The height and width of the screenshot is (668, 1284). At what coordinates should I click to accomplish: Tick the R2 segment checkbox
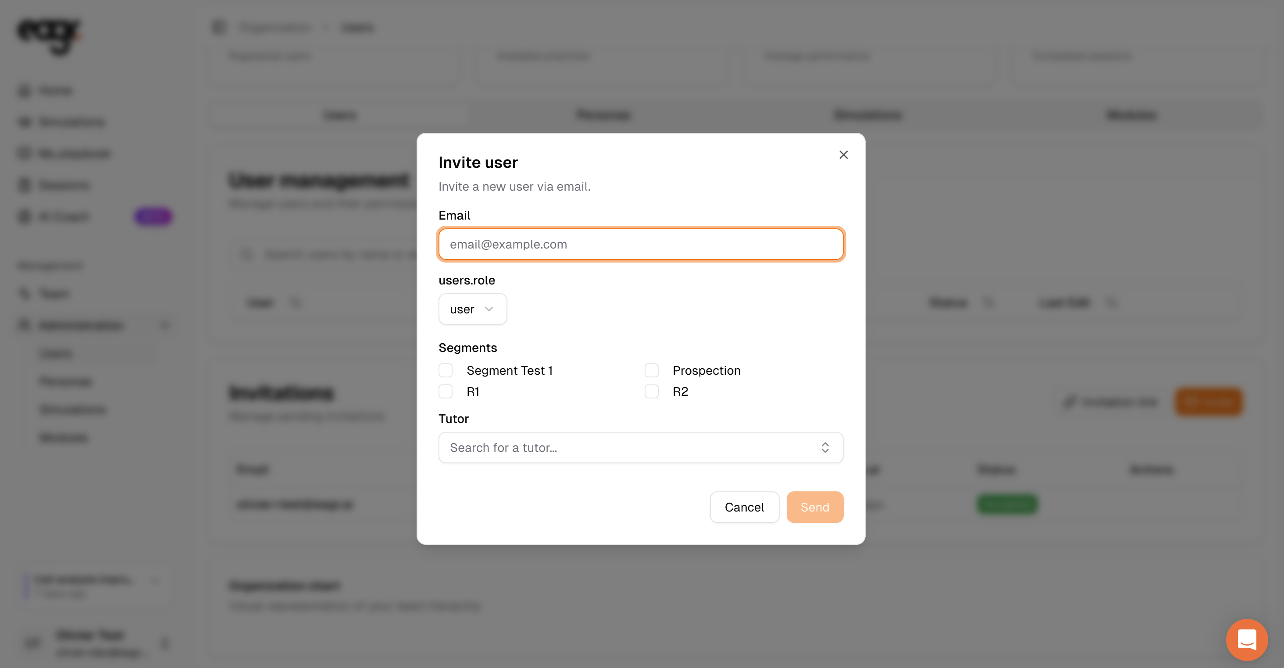tap(652, 391)
